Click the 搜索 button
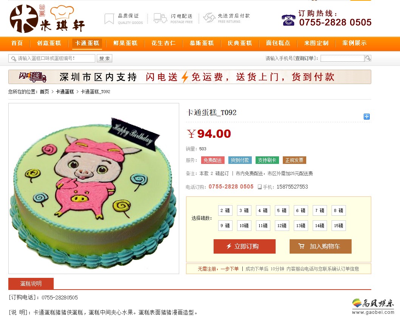Viewport: 400px width, 321px height. 104,58
